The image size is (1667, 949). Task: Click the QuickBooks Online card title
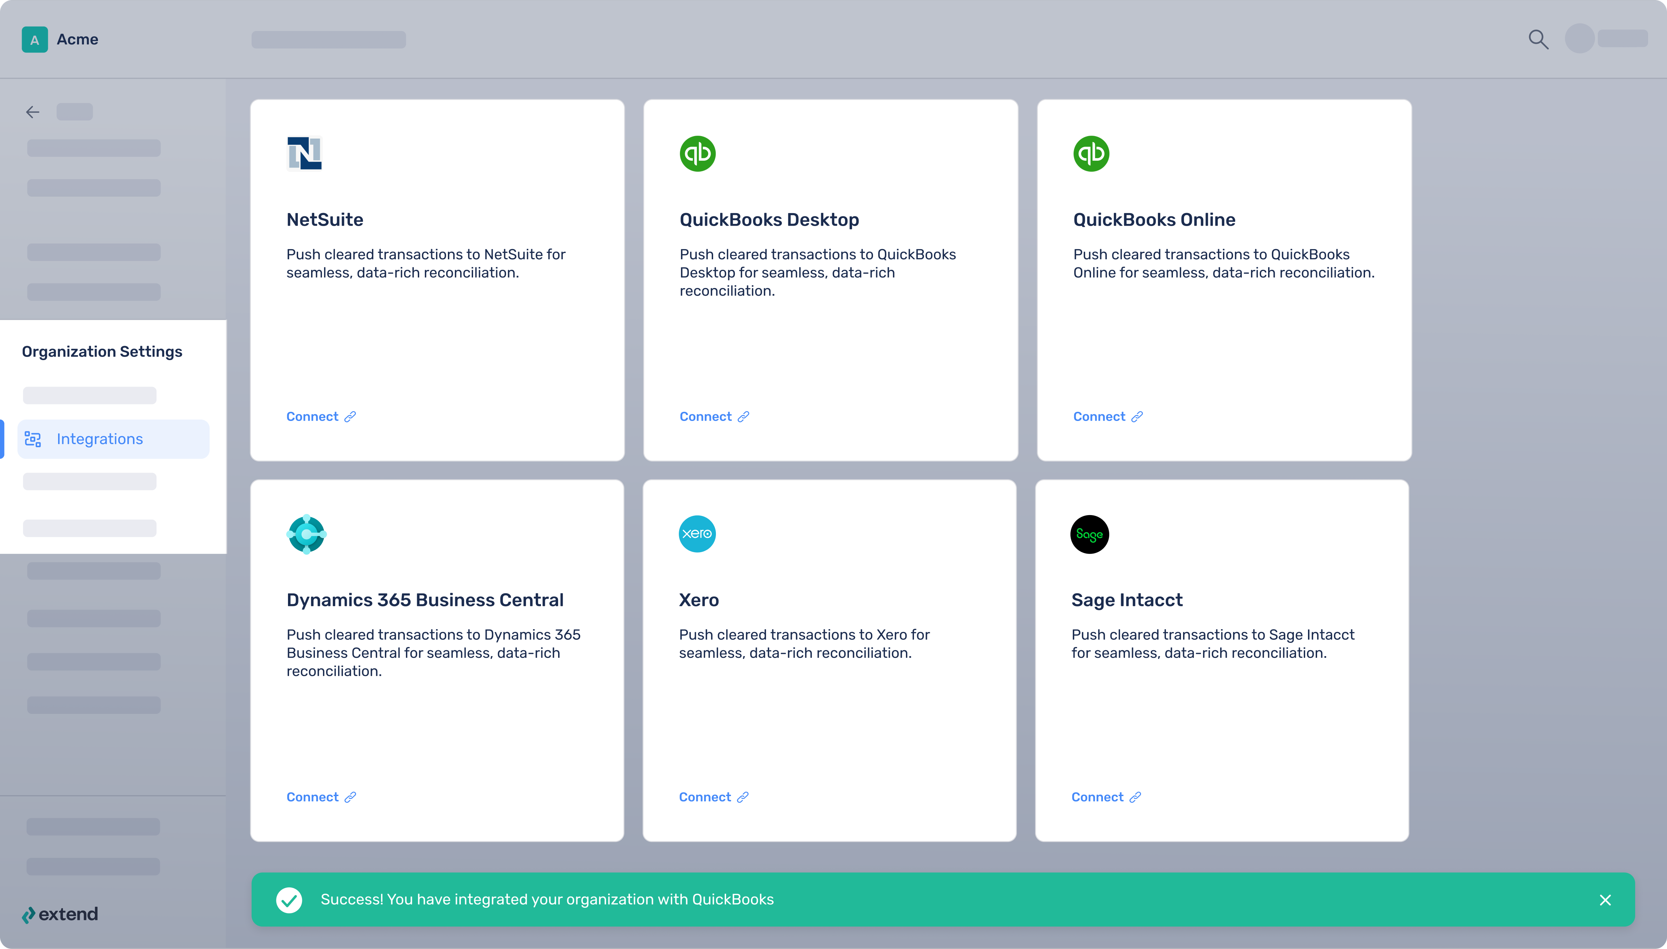(1154, 220)
